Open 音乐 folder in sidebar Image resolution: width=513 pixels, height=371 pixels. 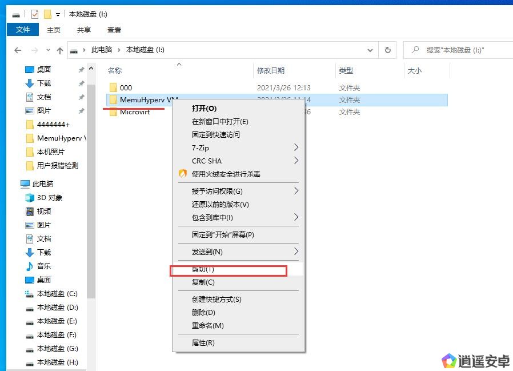(x=44, y=266)
